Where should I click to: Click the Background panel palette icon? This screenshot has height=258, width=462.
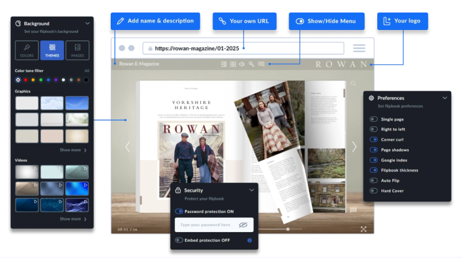18,23
